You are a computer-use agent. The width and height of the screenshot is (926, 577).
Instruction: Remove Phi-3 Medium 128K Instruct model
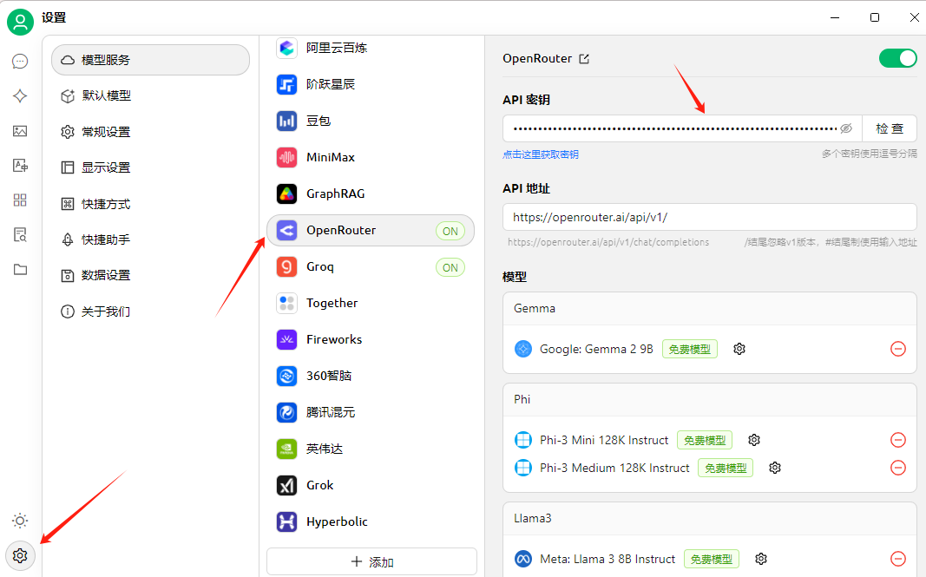click(897, 468)
